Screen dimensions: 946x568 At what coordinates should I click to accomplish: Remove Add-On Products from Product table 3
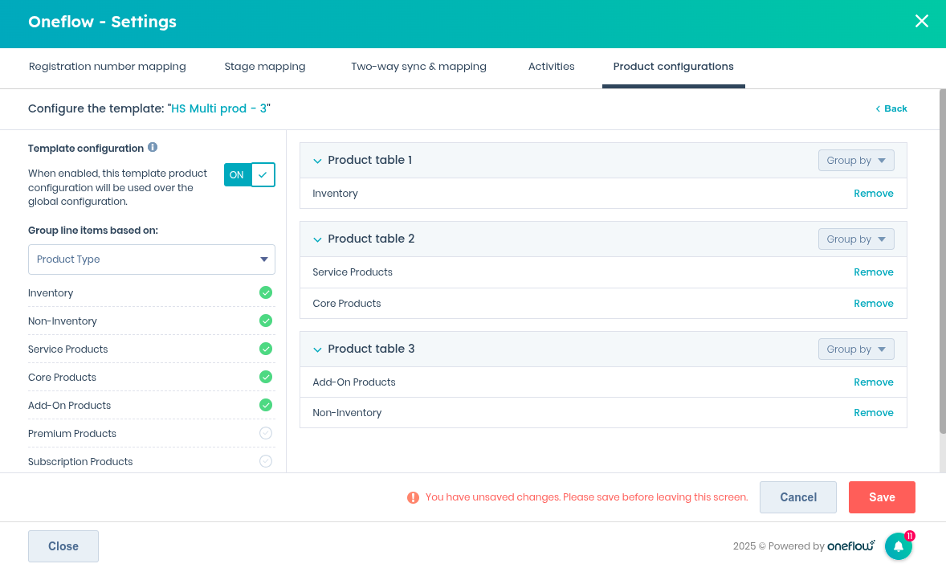coord(874,382)
